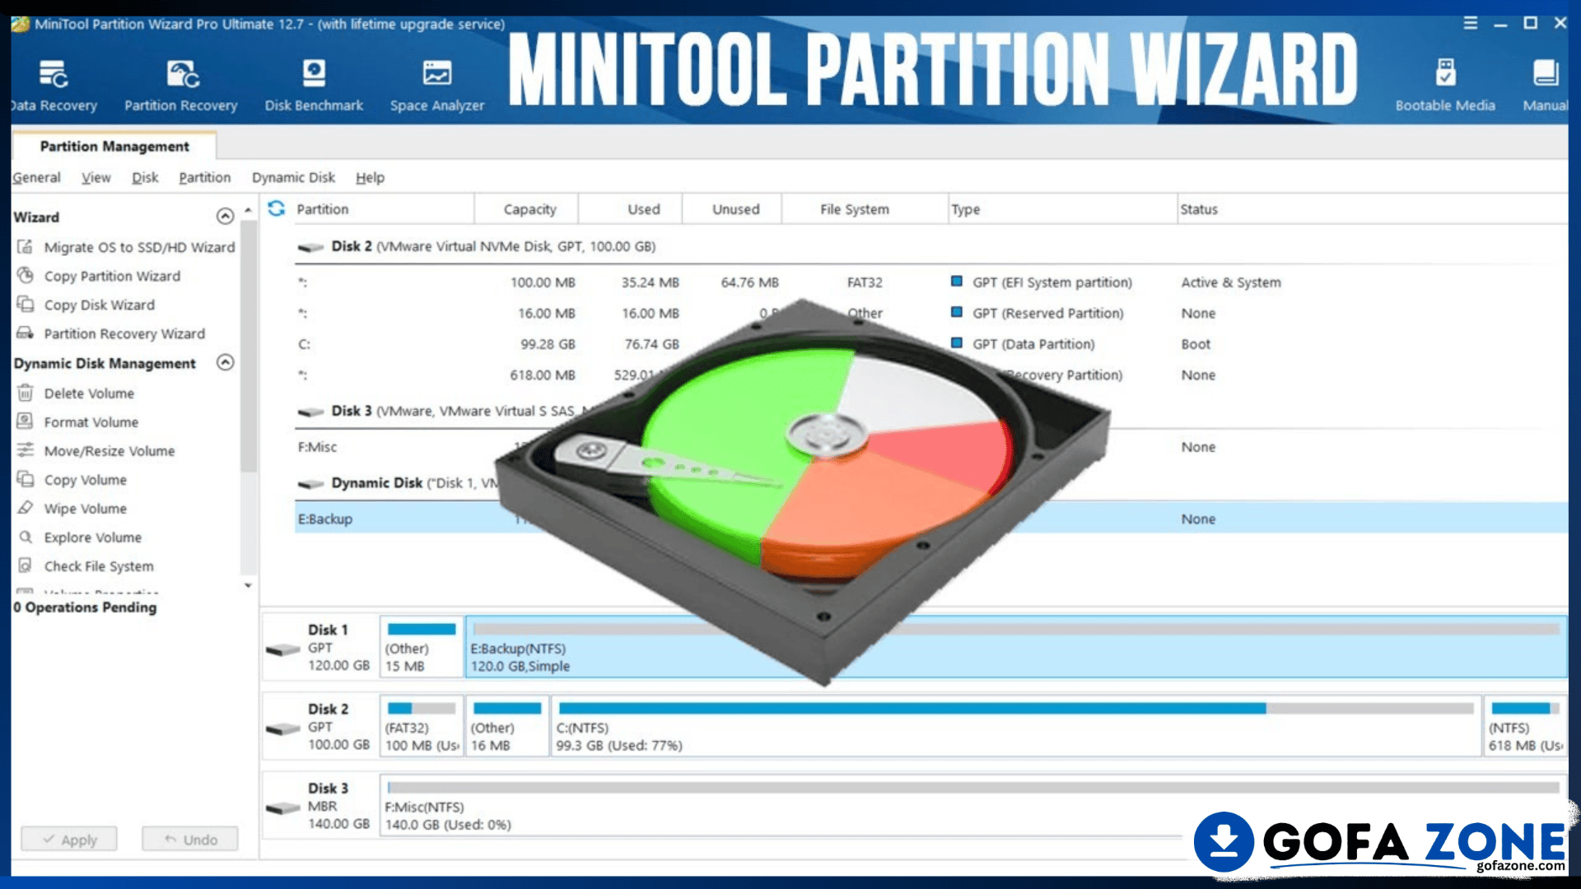Screen dimensions: 1581x889
Task: Click the 0 Operations Pending label
Action: [x=85, y=607]
